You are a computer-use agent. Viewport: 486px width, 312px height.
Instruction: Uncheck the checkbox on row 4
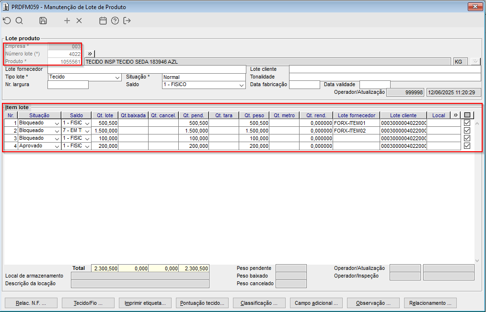[x=467, y=146]
